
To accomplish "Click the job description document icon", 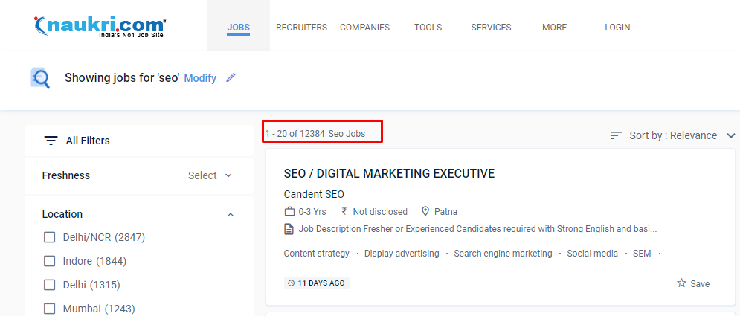I will coord(289,229).
